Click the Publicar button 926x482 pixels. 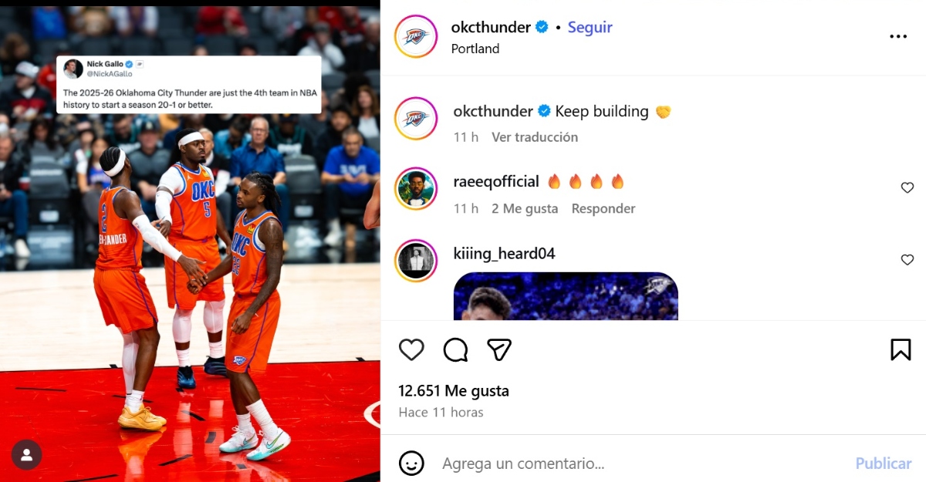(x=884, y=463)
